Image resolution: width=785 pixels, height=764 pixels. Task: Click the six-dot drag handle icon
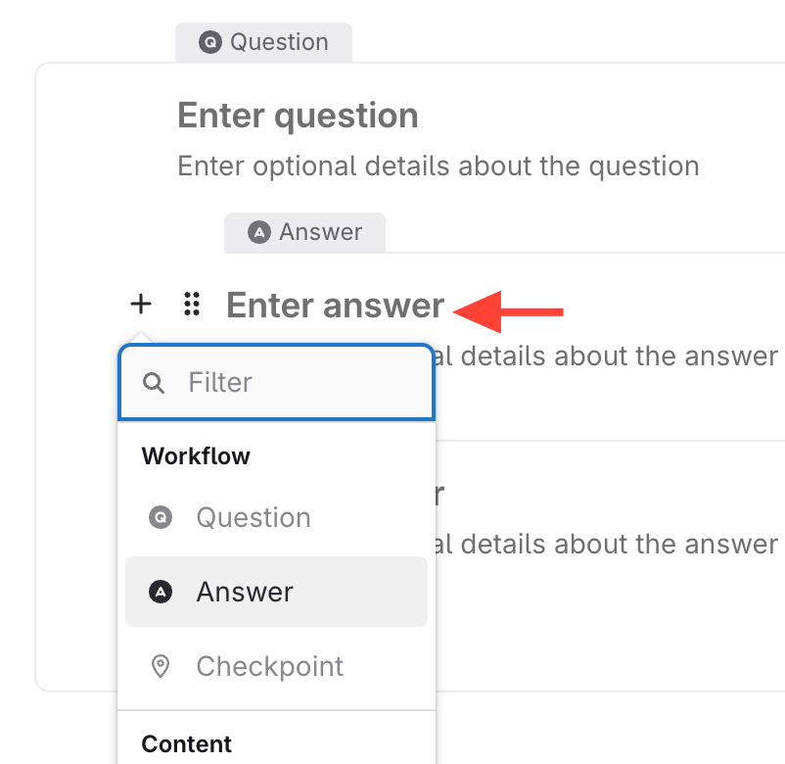point(192,305)
